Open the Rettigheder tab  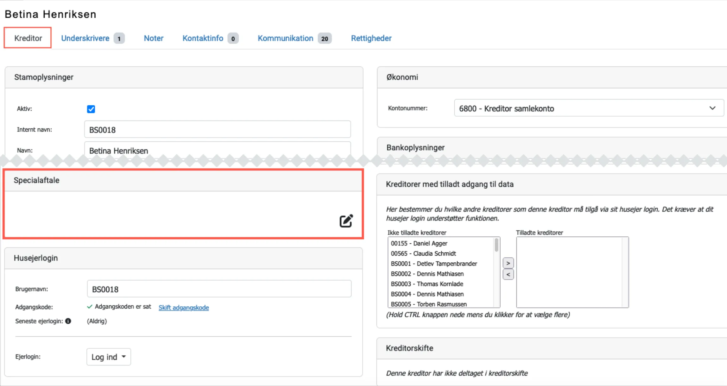(x=371, y=38)
